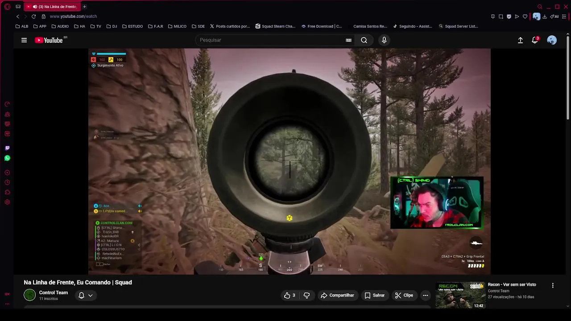Start voice search with microphone
Screen dimensions: 571x321
point(384,40)
